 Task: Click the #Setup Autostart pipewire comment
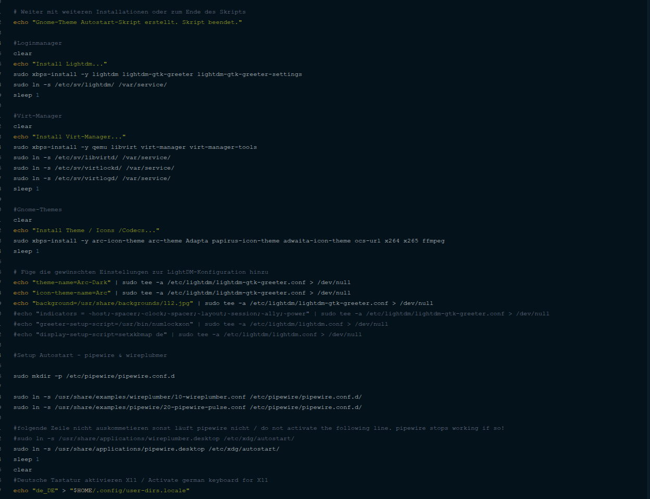[x=90, y=355]
